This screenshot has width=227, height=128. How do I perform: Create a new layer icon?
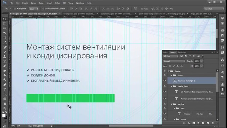tap(208, 123)
